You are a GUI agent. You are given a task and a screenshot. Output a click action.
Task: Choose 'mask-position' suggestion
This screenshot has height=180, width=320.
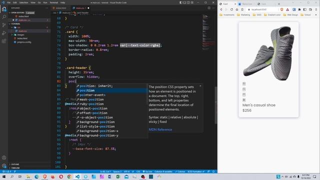(111, 99)
